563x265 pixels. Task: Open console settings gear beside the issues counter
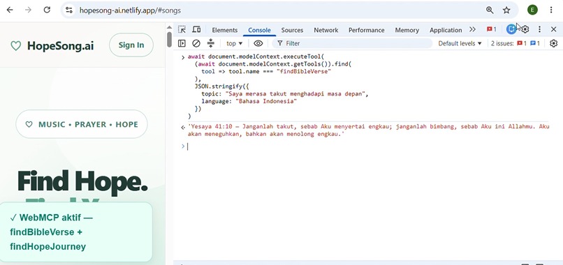(554, 43)
